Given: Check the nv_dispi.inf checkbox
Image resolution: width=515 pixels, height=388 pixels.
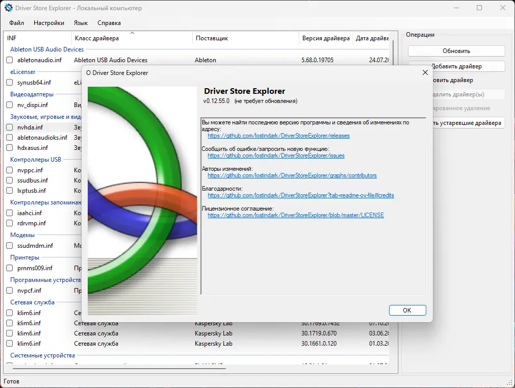Looking at the screenshot, I should pyautogui.click(x=10, y=105).
